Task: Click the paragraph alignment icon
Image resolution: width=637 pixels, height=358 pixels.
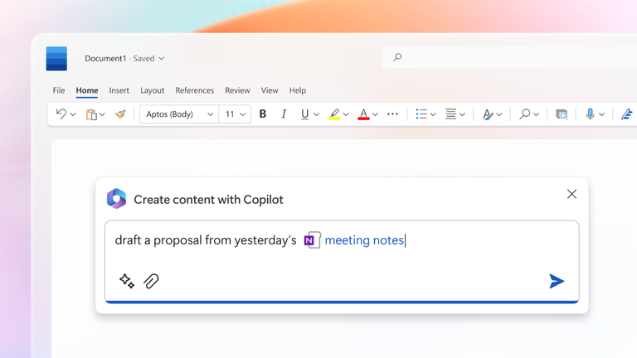Action: point(450,114)
